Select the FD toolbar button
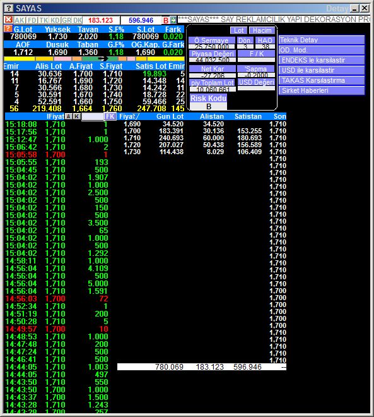This screenshot has height=417, width=374. pos(32,20)
